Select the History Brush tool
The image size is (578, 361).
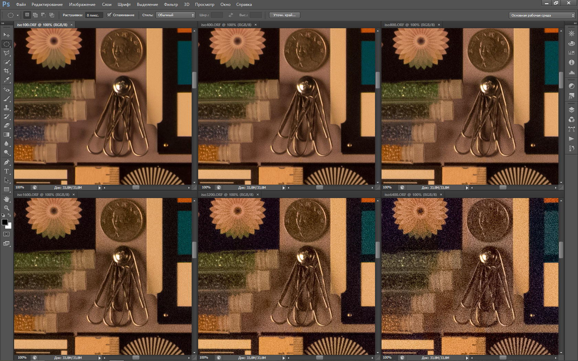coord(7,117)
